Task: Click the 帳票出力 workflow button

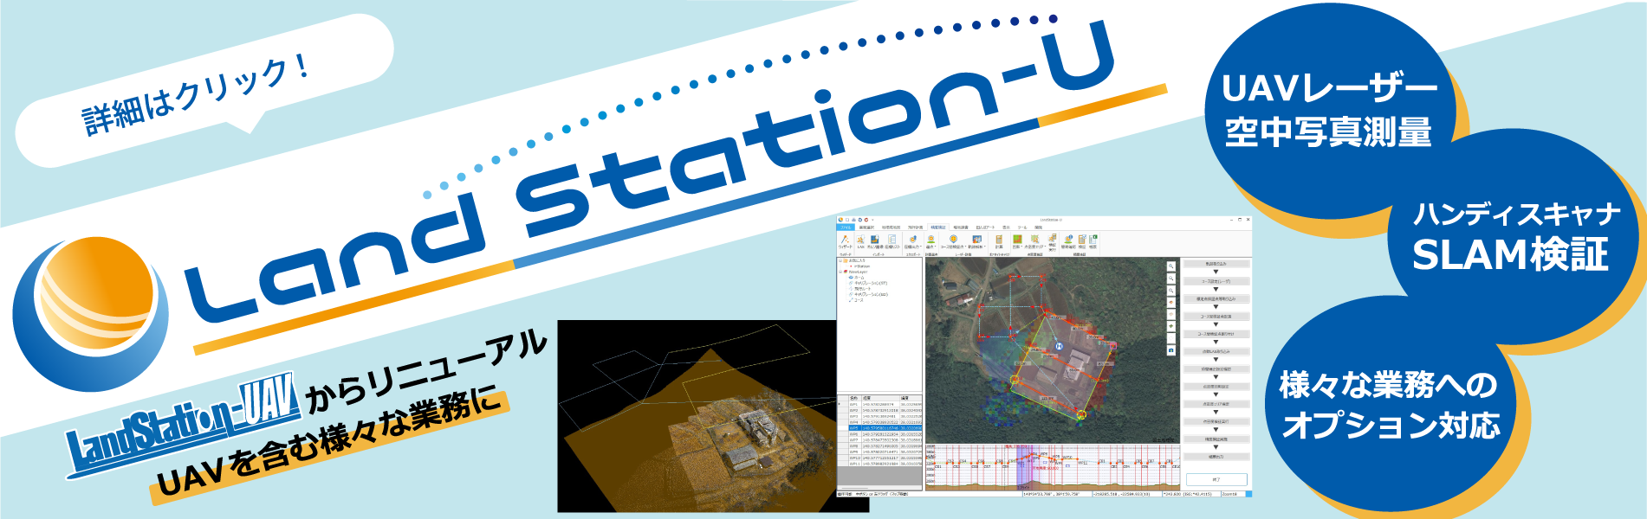Action: (1216, 457)
